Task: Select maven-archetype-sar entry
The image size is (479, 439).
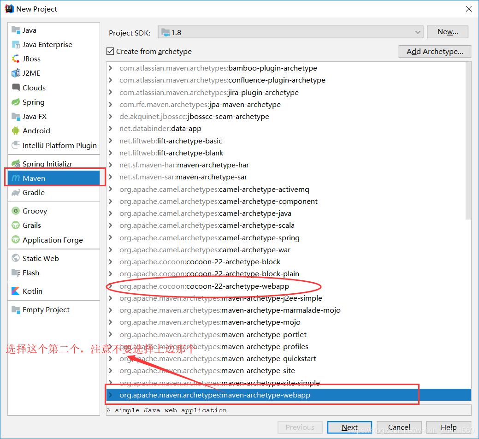Action: (183, 177)
